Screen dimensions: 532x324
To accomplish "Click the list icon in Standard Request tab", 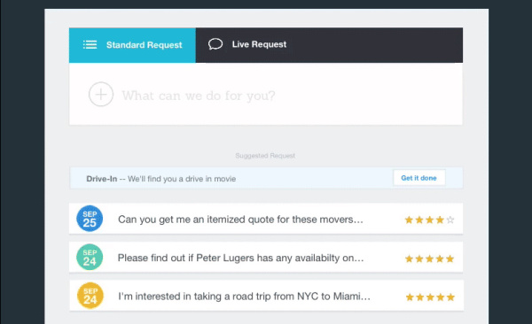I will pyautogui.click(x=90, y=45).
